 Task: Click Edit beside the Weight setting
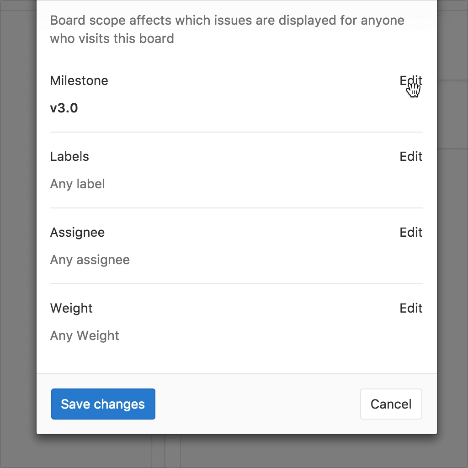tap(411, 308)
